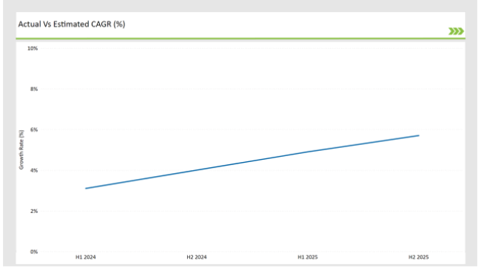
Task: Click the Growth Rate (%) axis title
Action: click(x=21, y=149)
